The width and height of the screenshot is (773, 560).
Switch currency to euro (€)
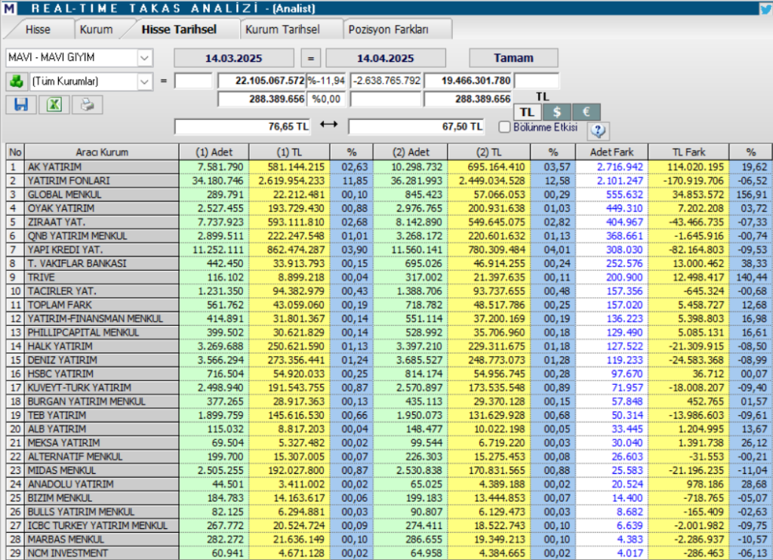(x=586, y=112)
